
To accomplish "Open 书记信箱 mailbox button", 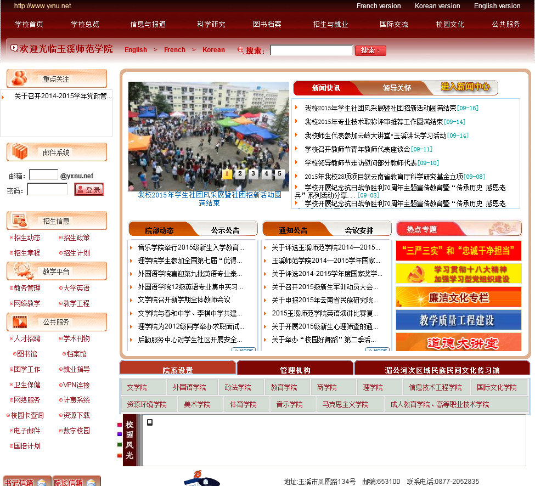I will pyautogui.click(x=27, y=481).
